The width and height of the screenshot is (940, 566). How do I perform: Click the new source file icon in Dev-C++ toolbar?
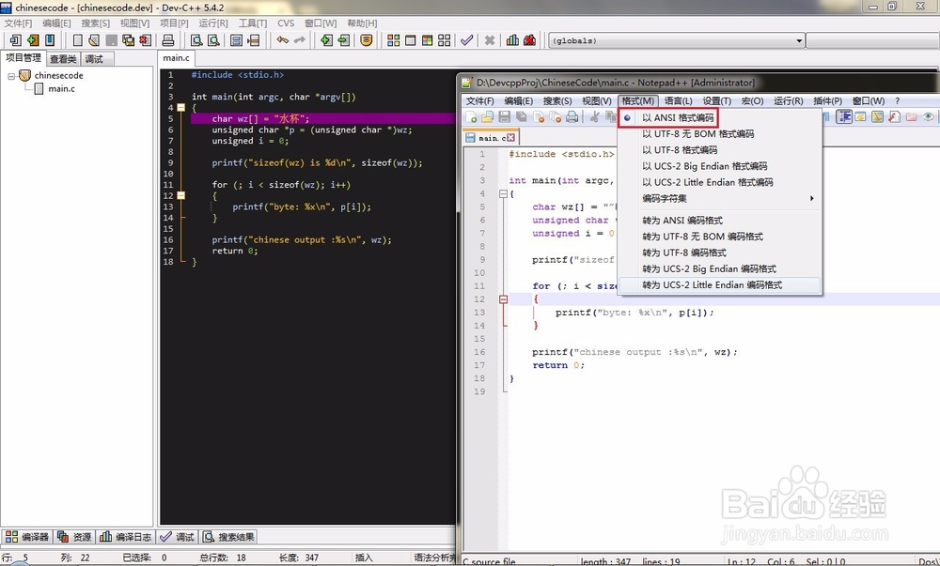tap(77, 40)
